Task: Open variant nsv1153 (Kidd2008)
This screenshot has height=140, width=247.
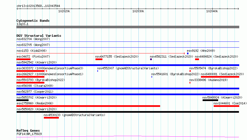Action: coord(32,51)
